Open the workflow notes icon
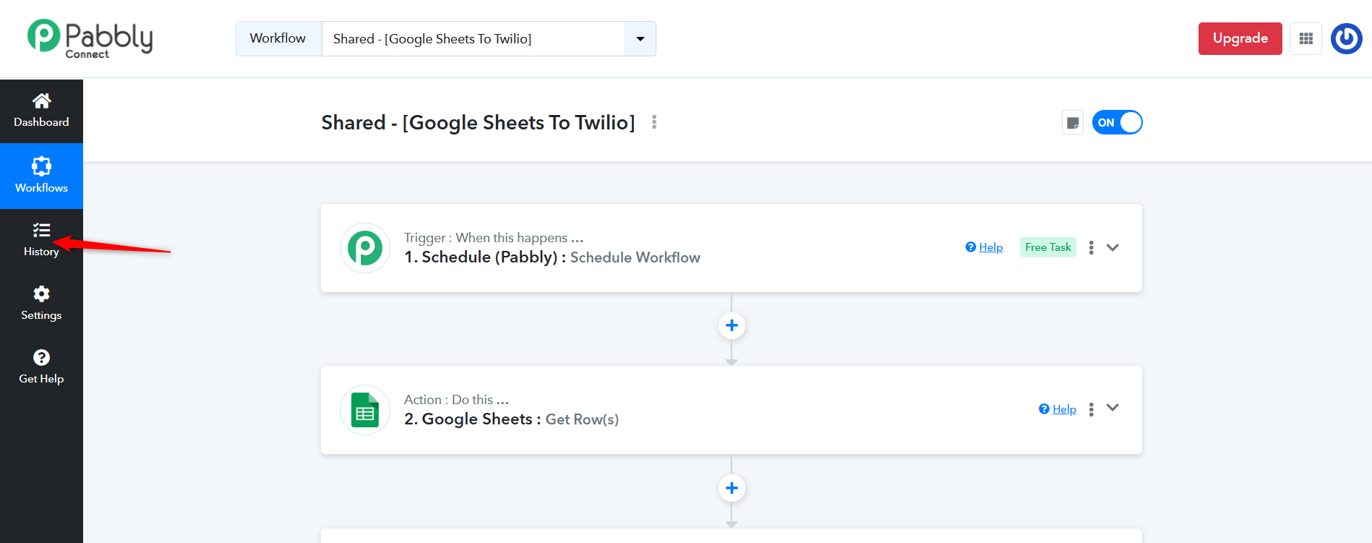1372x543 pixels. pos(1073,123)
